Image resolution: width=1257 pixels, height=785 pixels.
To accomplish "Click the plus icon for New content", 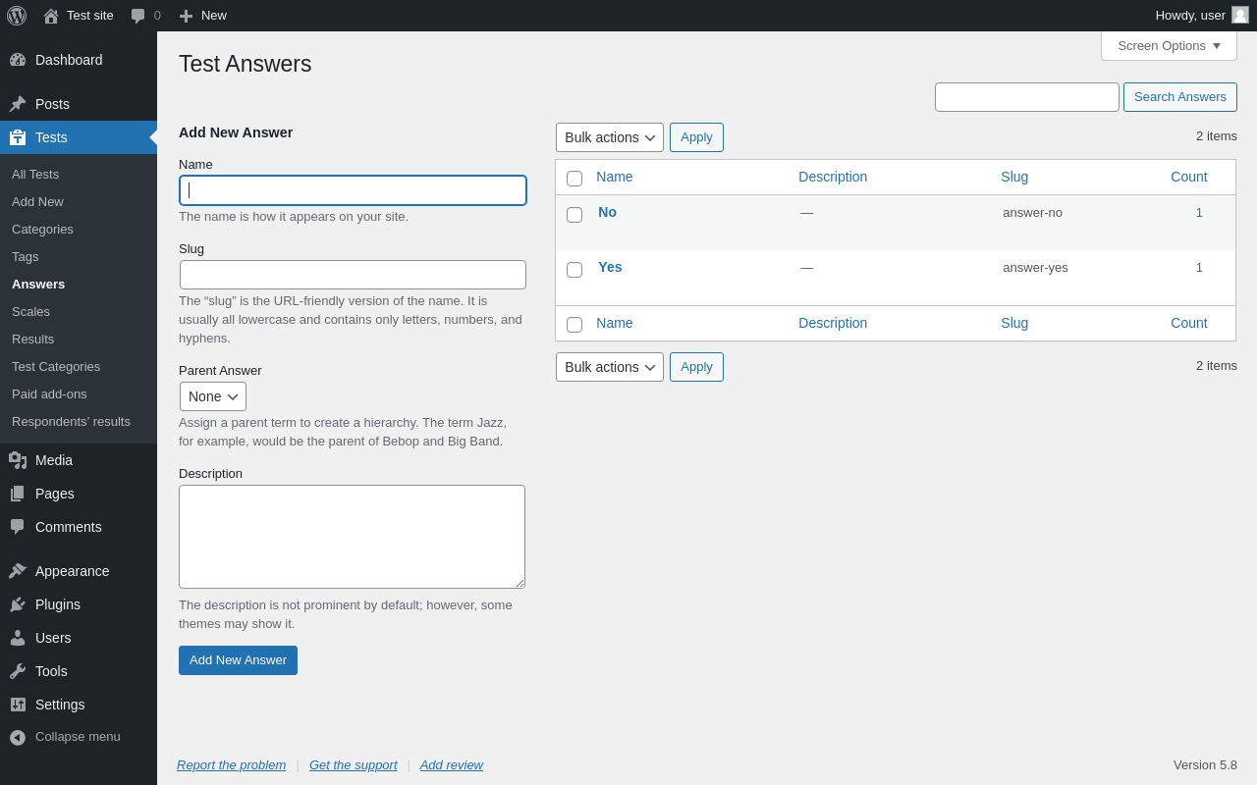I will [x=186, y=16].
